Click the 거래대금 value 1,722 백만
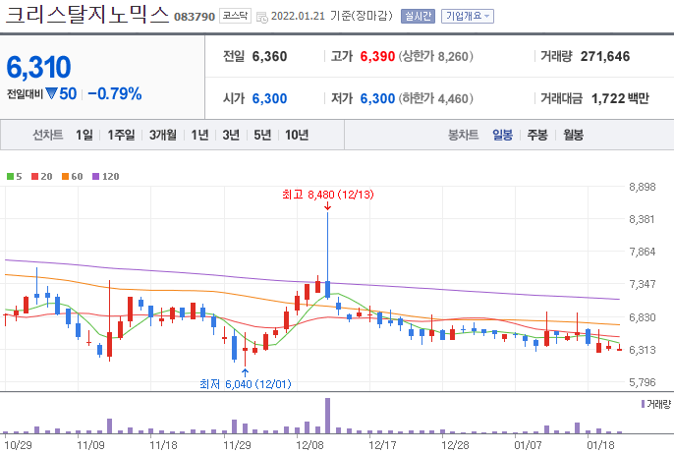Image resolution: width=674 pixels, height=453 pixels. [x=620, y=98]
